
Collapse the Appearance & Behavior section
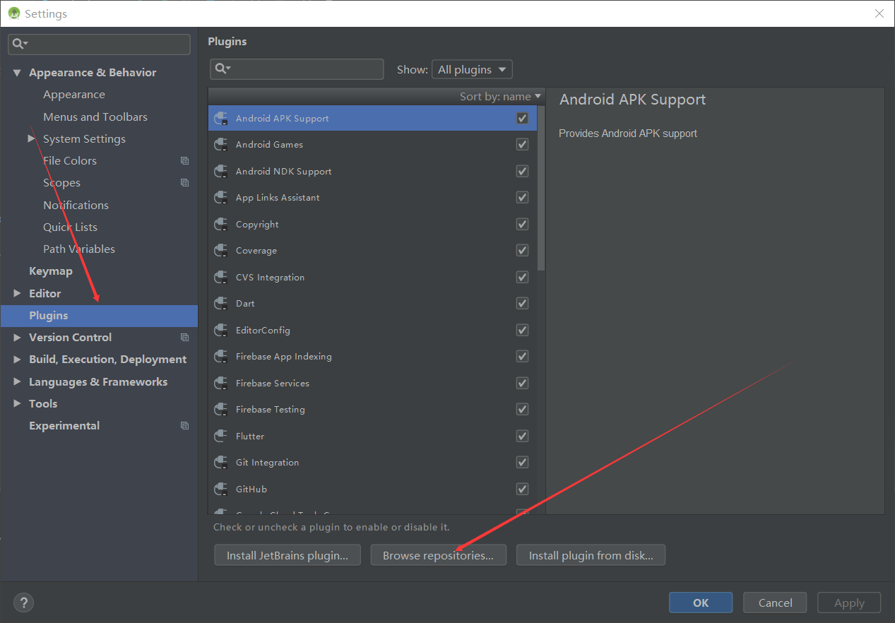click(x=17, y=72)
